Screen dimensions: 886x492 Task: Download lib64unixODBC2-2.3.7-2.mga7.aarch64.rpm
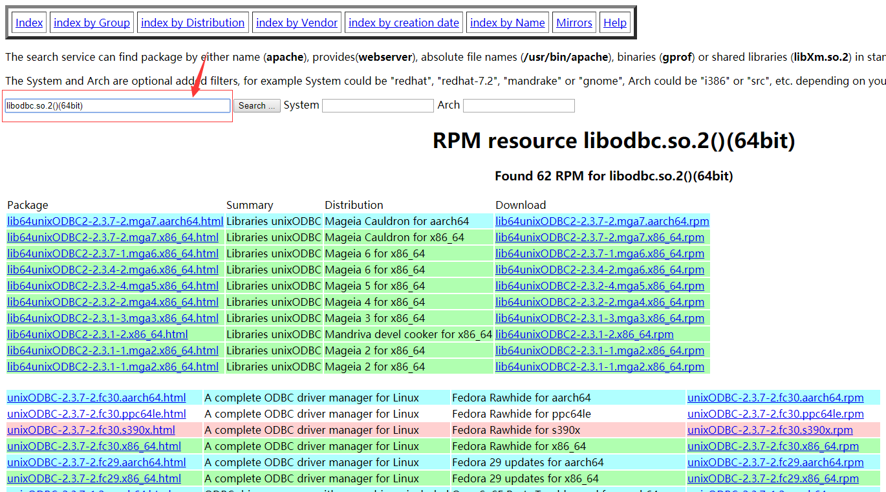[602, 221]
